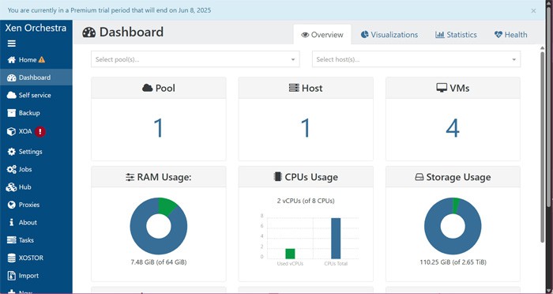Viewport: 553px width, 294px height.
Task: Click the '110.25 GiB (of 2.65 TiB)' text
Action: 453,262
